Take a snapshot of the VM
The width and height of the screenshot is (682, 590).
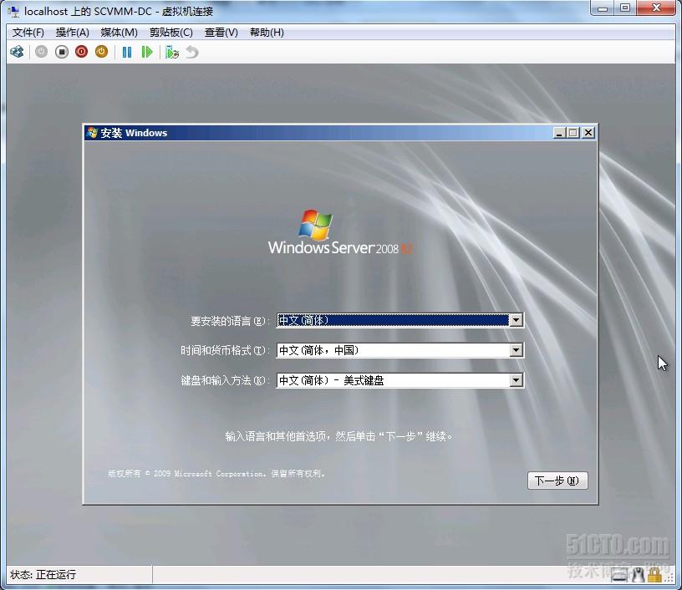pos(172,53)
